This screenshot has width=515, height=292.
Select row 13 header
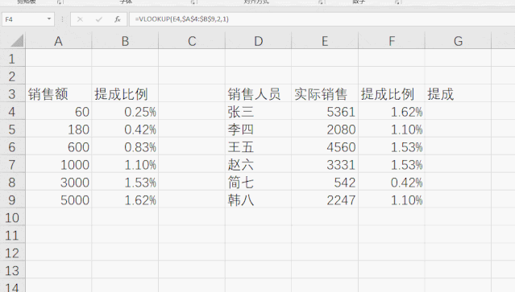[x=12, y=270]
